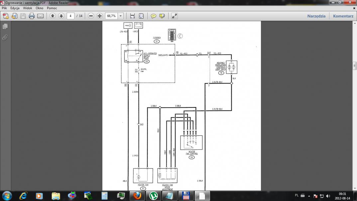The height and width of the screenshot is (201, 357).
Task: Click the Print document icon
Action: pos(32,16)
